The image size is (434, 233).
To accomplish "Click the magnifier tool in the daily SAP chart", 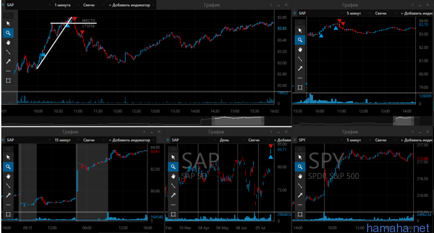I will (x=173, y=167).
